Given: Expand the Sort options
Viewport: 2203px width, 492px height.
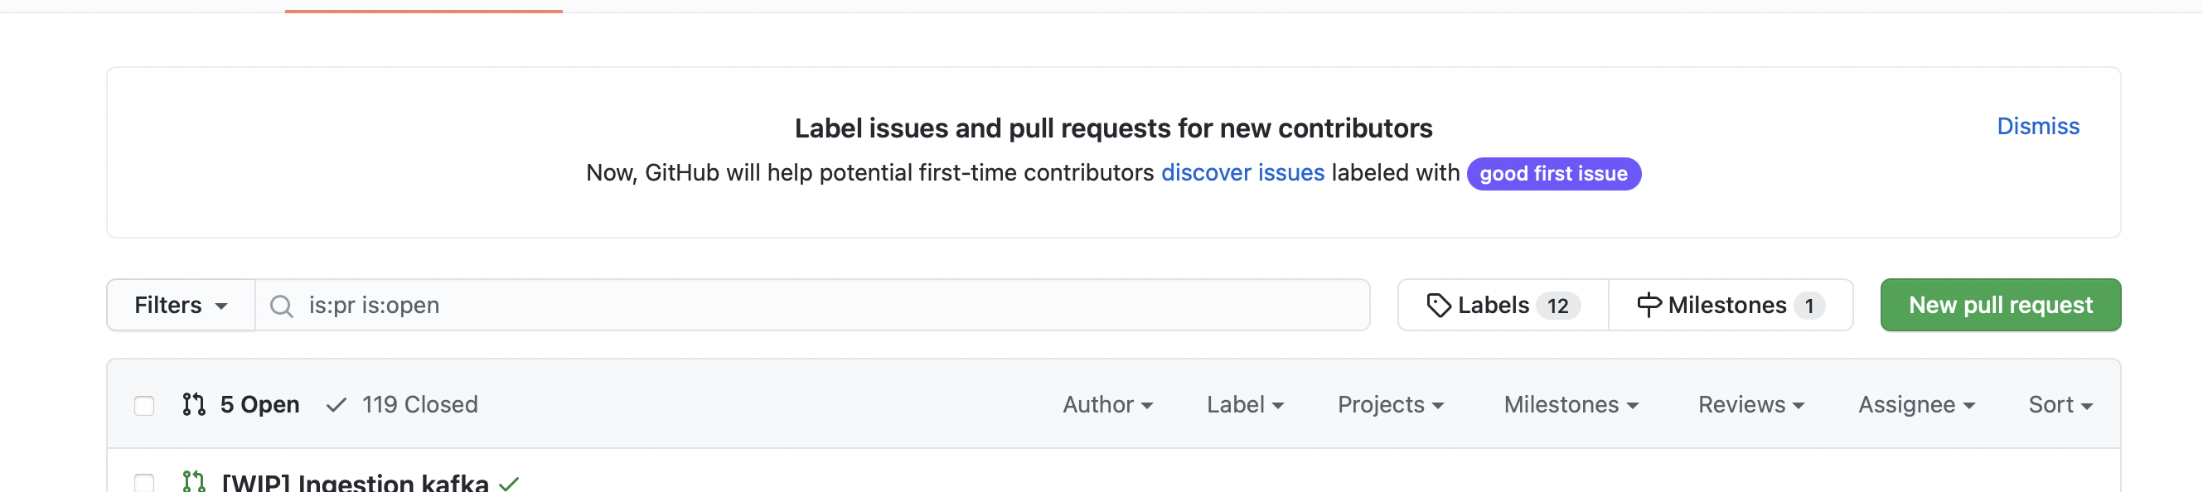Looking at the screenshot, I should (2060, 404).
